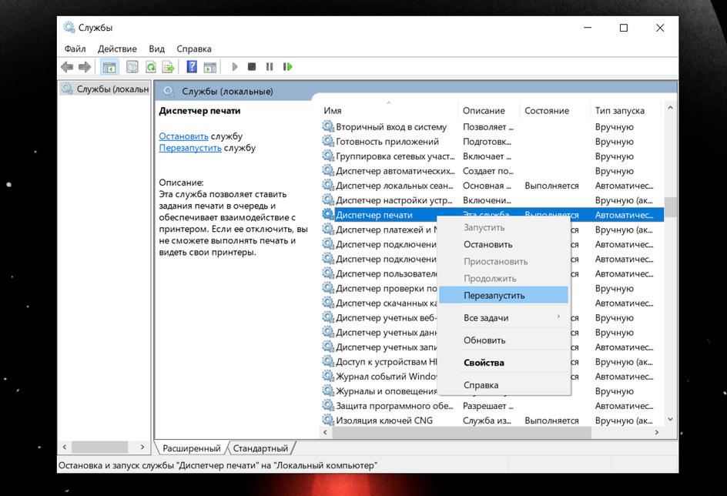The width and height of the screenshot is (727, 496).
Task: Select the "Журнал событий Windo" service
Action: [387, 377]
